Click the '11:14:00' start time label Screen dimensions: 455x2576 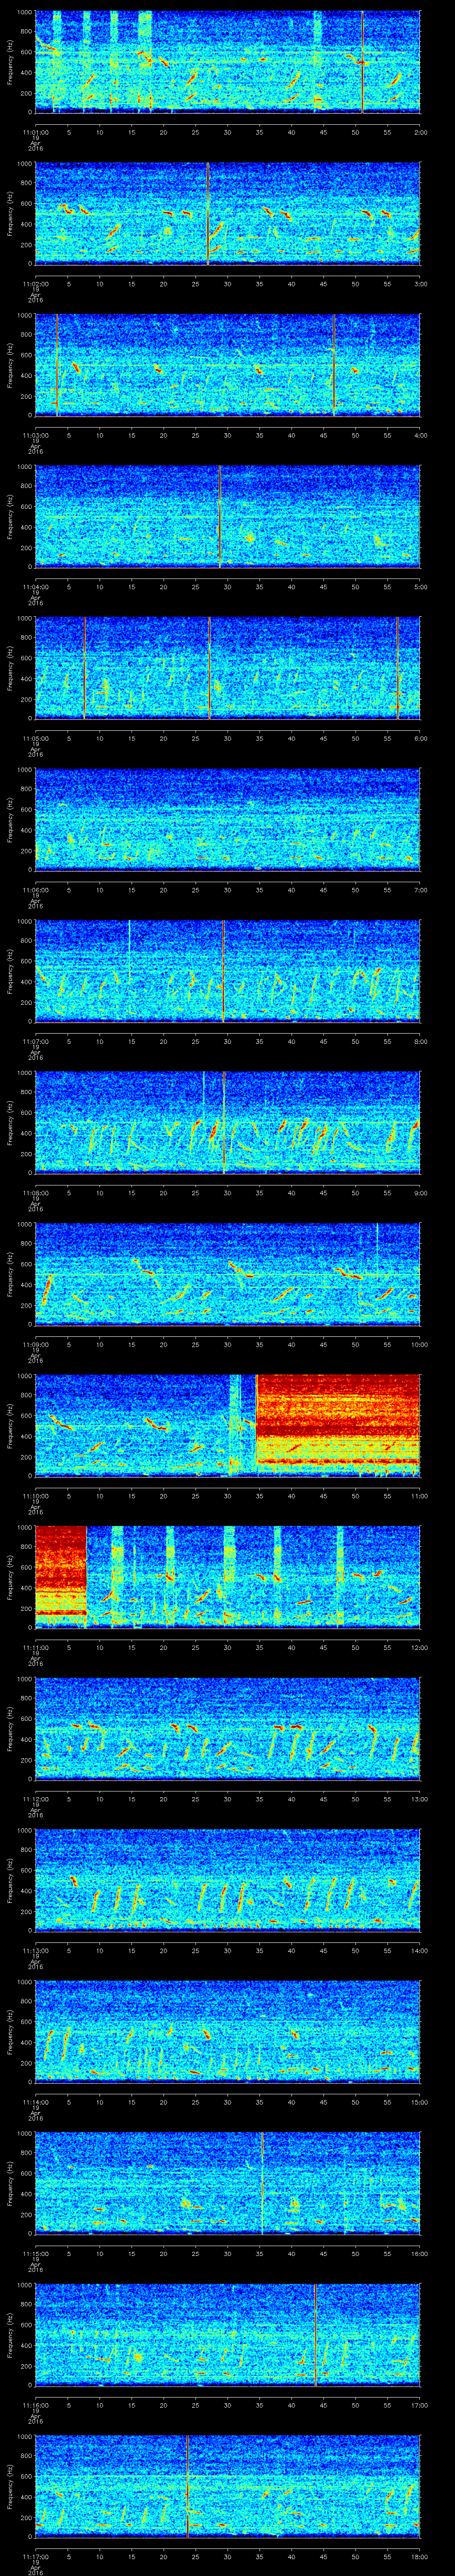click(x=36, y=2101)
